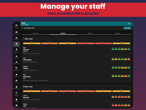Viewport: 146px width, 110px height.
Task: Click Fischer's green OFF rating box
Action: click(113, 49)
